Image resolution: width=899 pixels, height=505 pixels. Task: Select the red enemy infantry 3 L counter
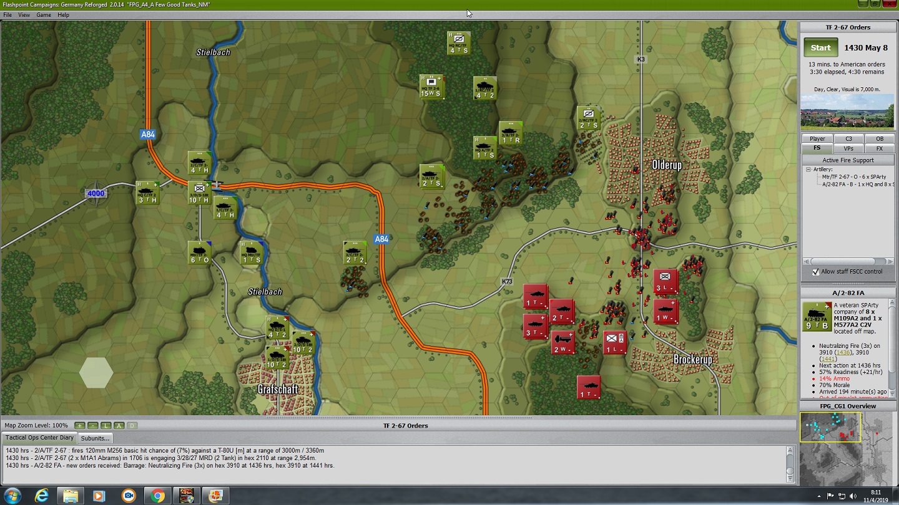pyautogui.click(x=666, y=281)
